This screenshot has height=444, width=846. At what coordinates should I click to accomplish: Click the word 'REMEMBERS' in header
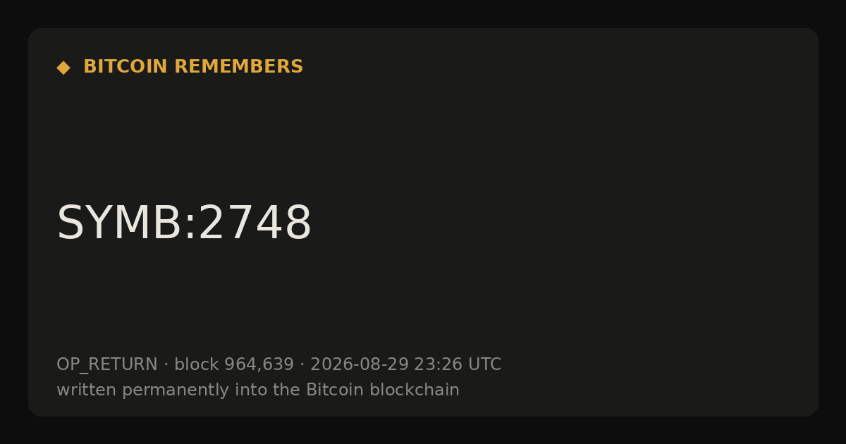tap(239, 67)
